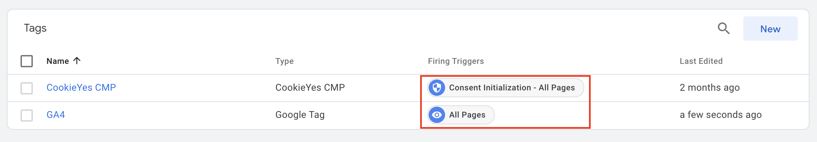This screenshot has height=142, width=817.
Task: Sort tags by the Name column header
Action: point(57,61)
